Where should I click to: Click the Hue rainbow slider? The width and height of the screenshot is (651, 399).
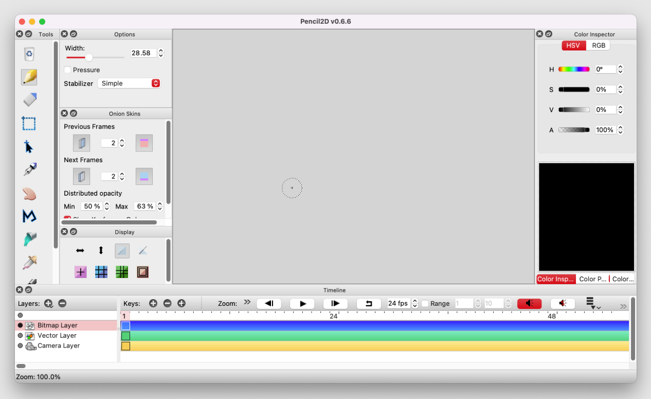(574, 69)
